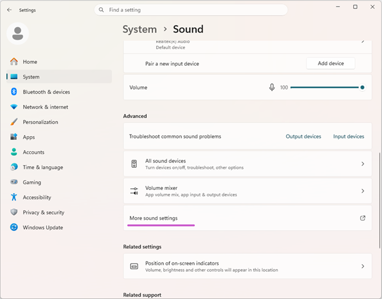The width and height of the screenshot is (382, 299).
Task: Open the user profile avatar
Action: tap(18, 33)
